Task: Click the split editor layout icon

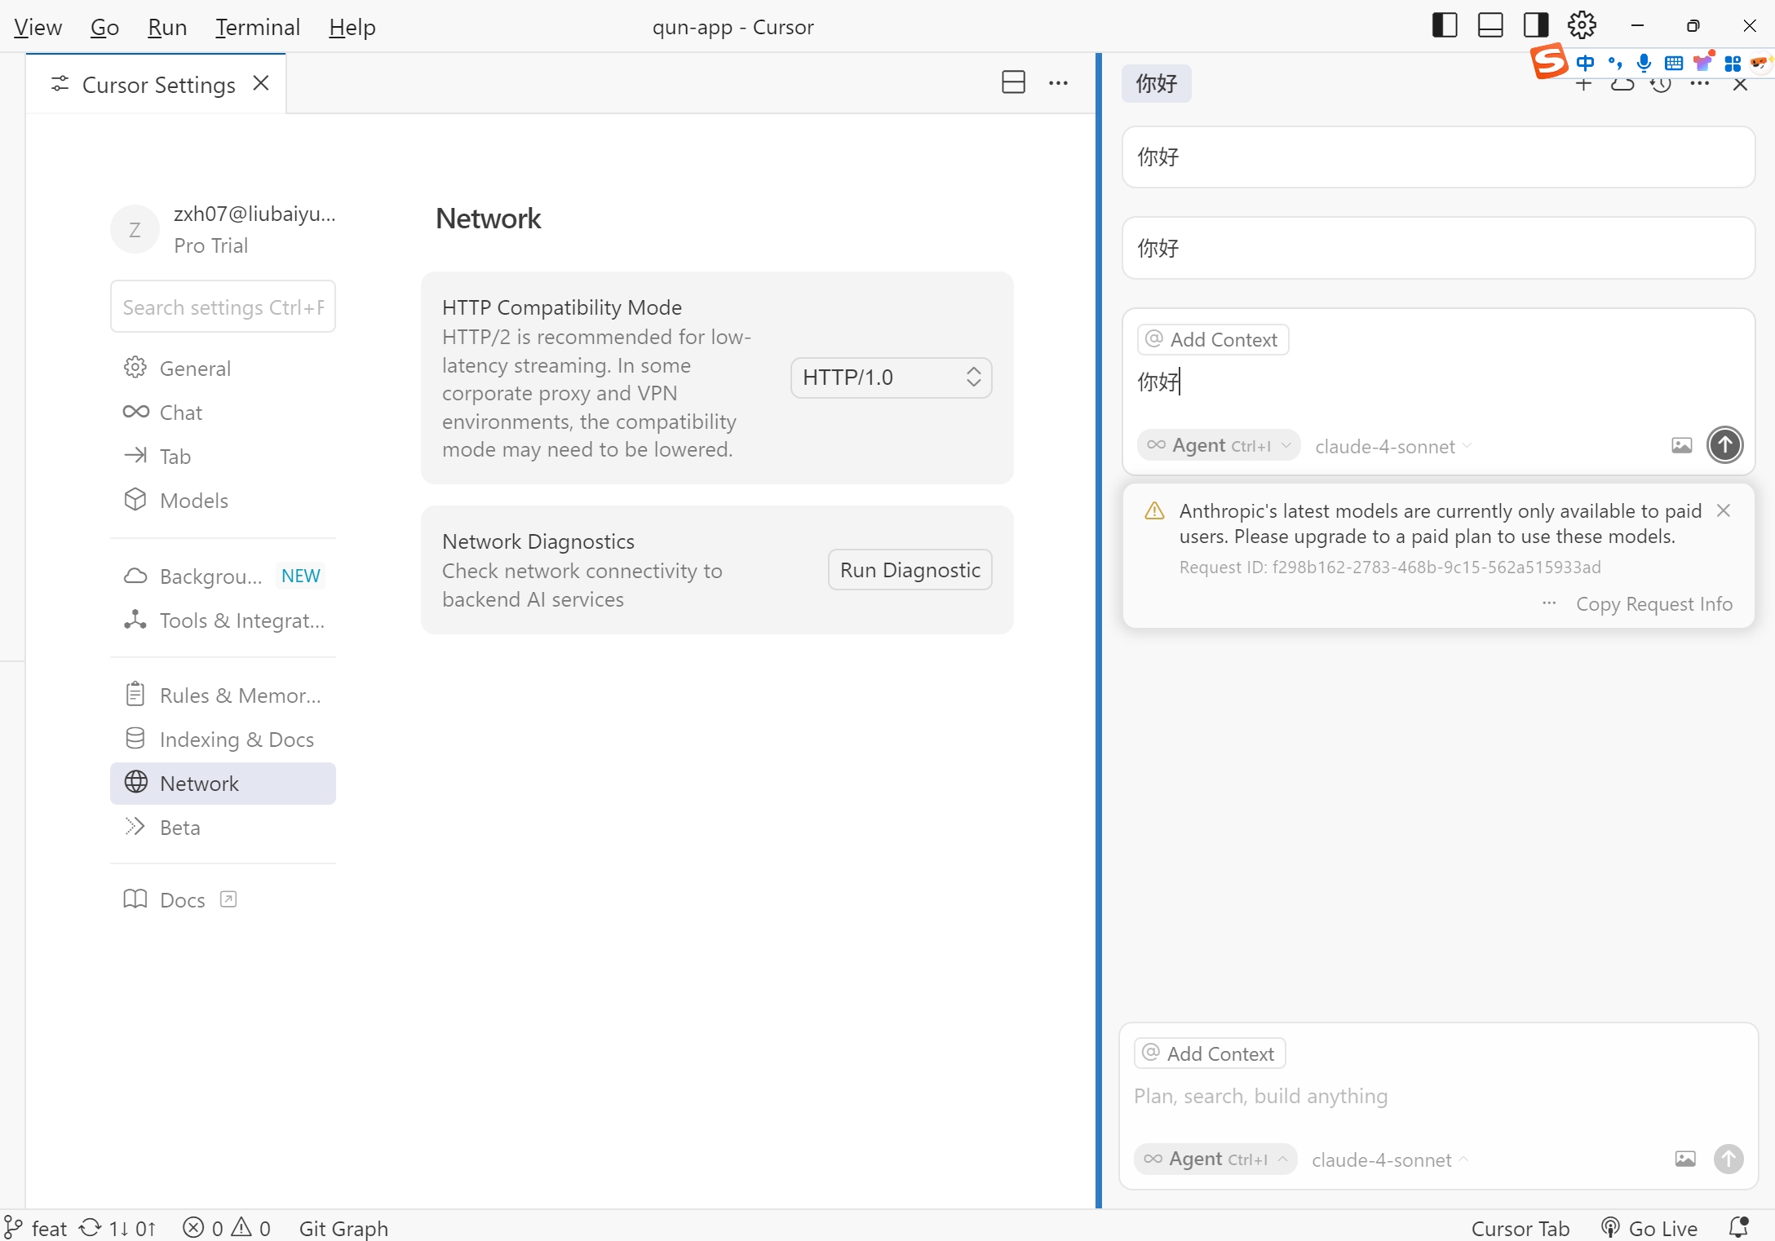Action: point(1013,82)
